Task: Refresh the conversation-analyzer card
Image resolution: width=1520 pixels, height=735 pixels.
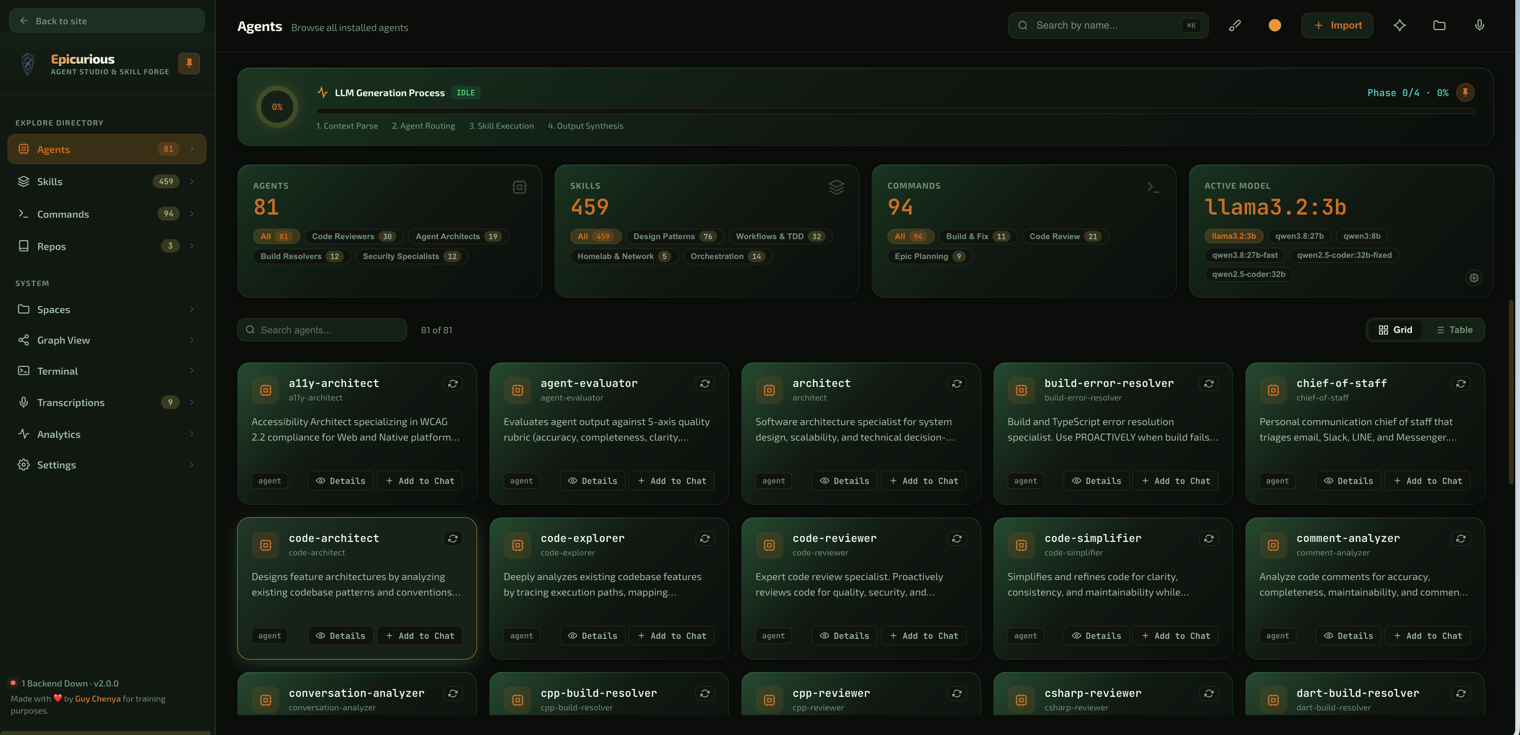Action: (453, 694)
